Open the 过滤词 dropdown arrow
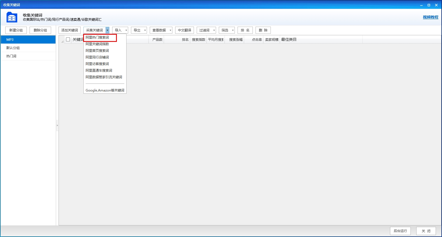The image size is (442, 237). (x=214, y=30)
